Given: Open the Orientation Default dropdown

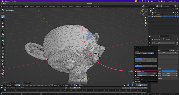Looking at the screenshot, I should point(15,83).
